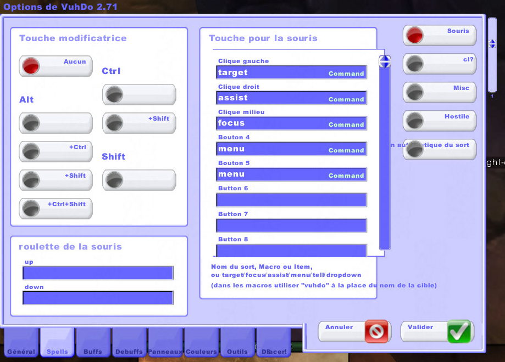The image size is (505, 362).
Task: Click the empty Button 7 field
Action: 291,225
